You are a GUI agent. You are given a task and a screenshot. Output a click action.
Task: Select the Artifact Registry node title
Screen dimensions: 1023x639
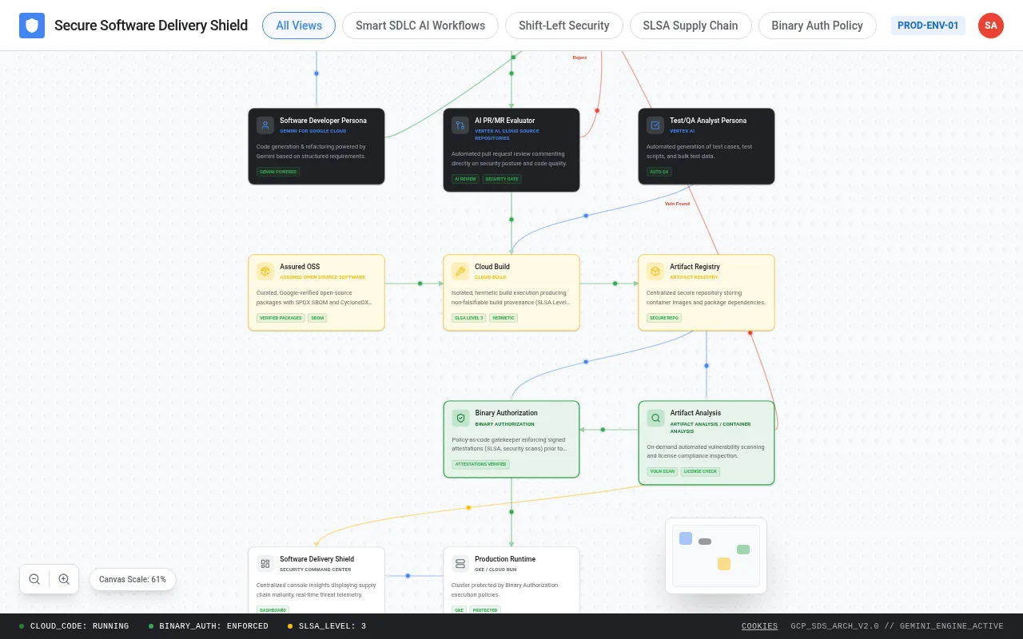click(695, 267)
